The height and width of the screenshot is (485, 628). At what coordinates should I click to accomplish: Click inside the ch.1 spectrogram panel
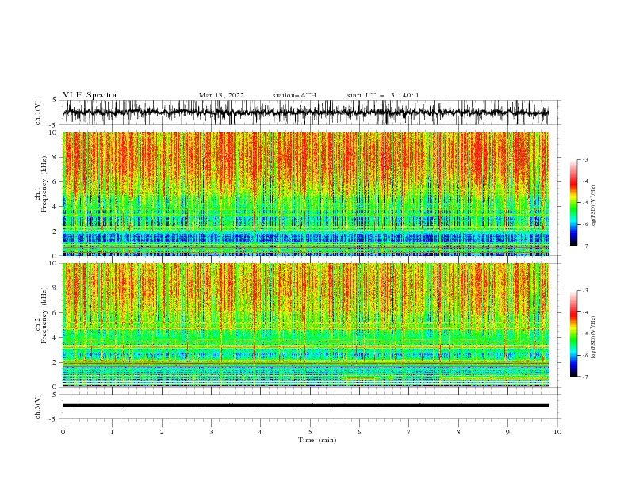(x=305, y=193)
